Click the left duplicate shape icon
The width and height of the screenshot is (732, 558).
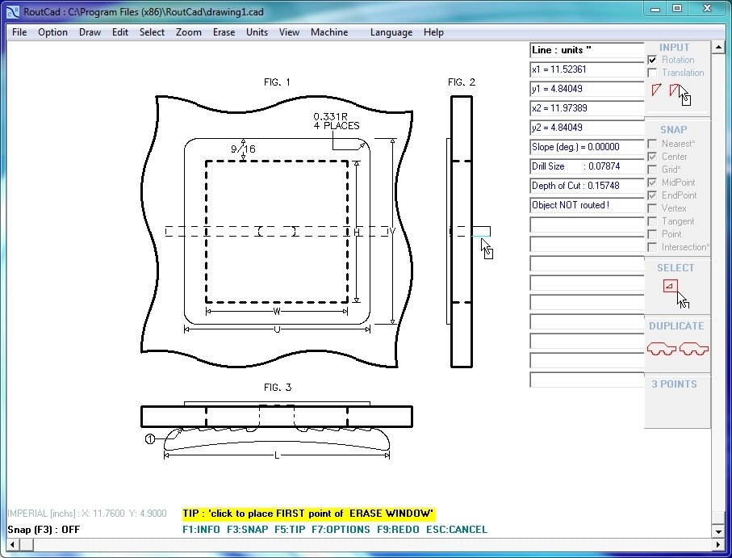[661, 349]
